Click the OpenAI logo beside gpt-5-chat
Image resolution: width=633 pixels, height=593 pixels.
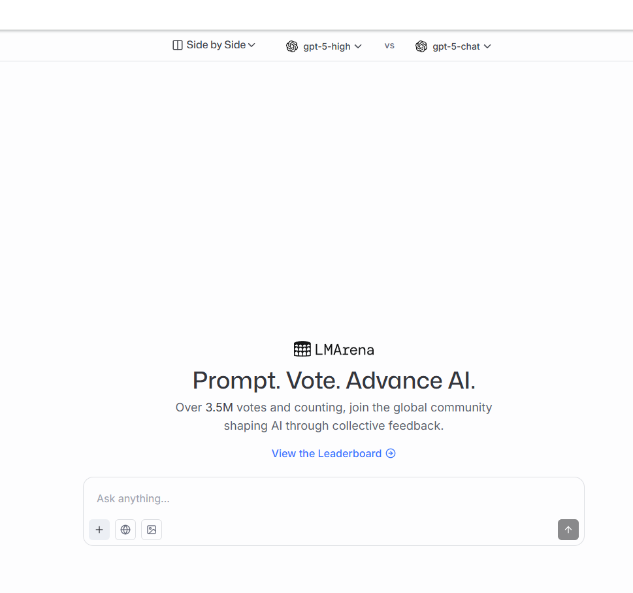(x=421, y=46)
